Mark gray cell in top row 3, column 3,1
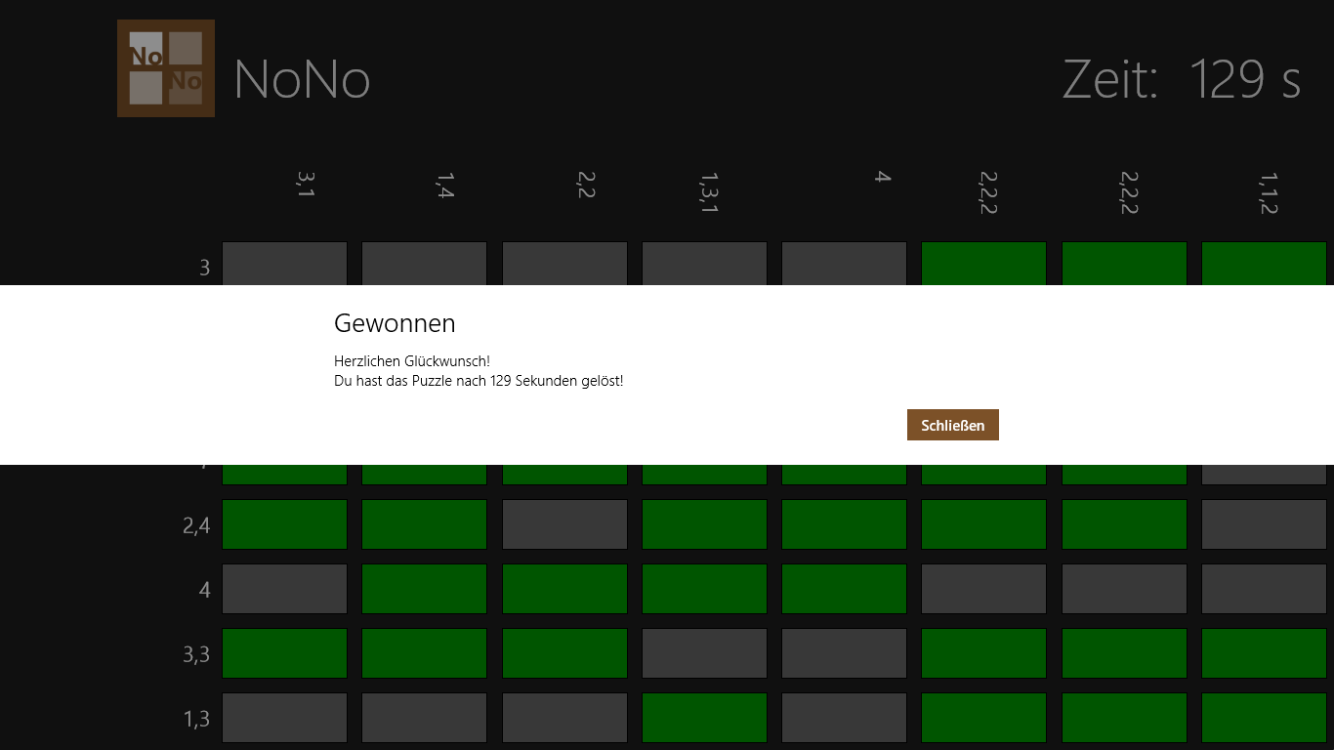Image resolution: width=1334 pixels, height=750 pixels. click(284, 264)
